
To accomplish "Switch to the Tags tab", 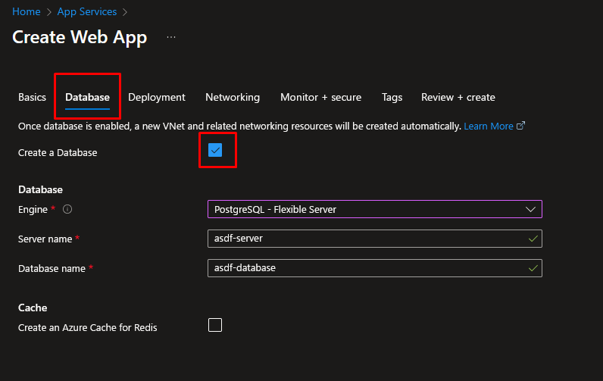I will 392,97.
